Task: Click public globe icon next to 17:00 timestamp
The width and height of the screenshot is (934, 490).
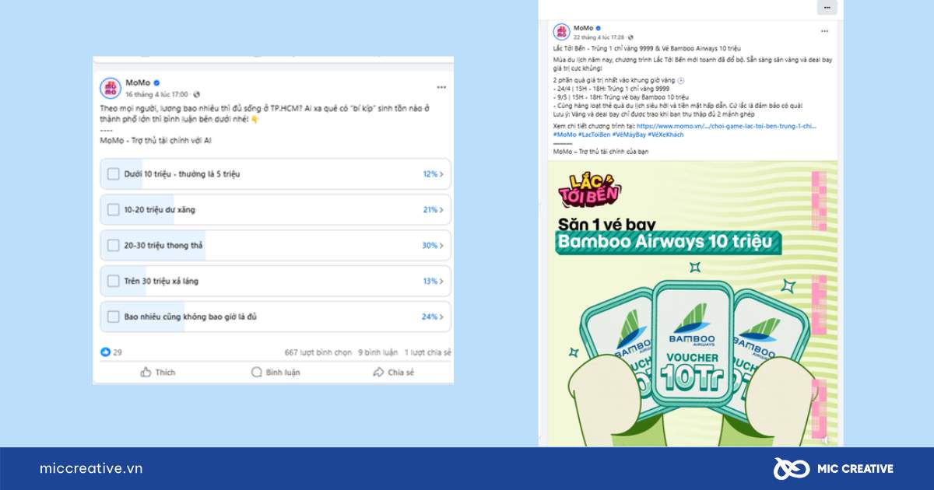Action: 196,94
